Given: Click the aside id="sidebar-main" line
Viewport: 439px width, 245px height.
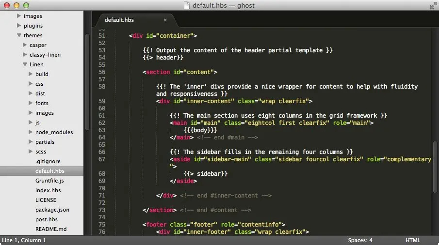Looking at the screenshot, I should pos(300,159).
